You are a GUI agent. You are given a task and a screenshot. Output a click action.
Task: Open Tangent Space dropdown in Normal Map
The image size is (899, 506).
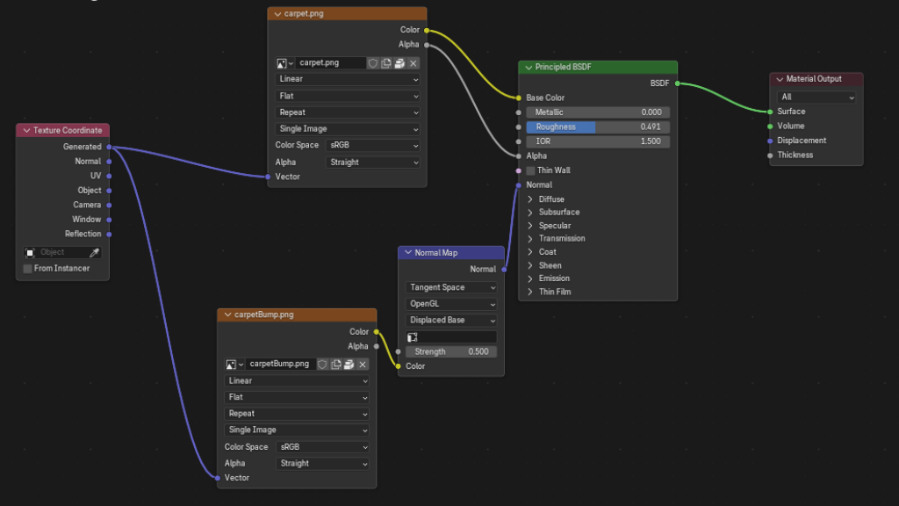coord(451,287)
